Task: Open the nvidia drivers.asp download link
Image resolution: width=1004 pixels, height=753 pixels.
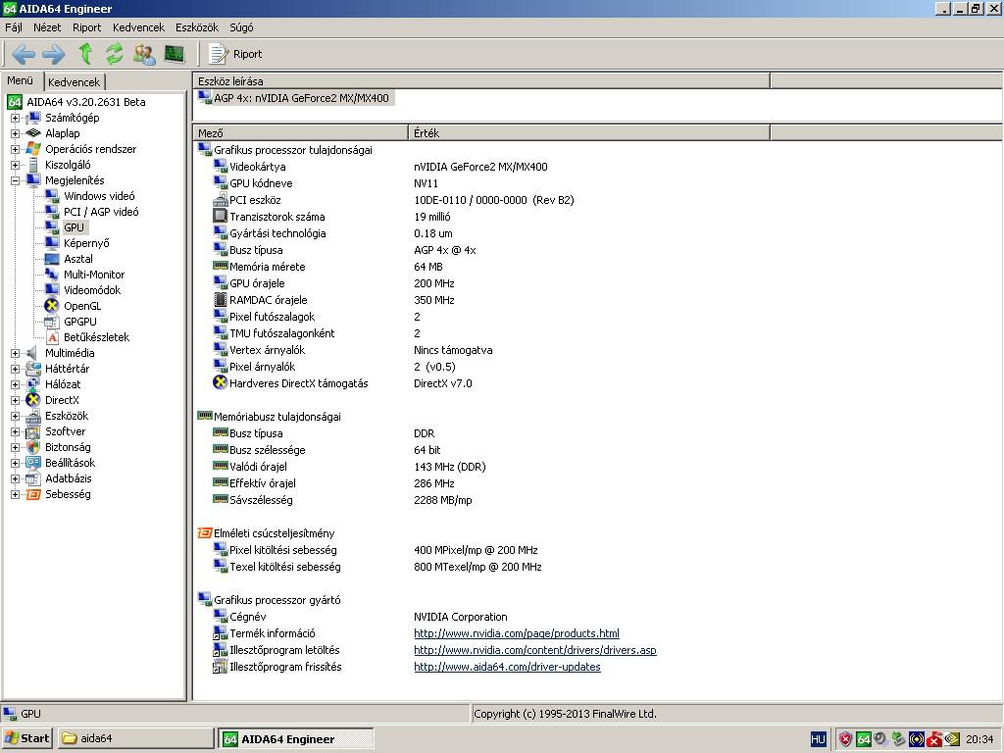Action: (x=534, y=650)
